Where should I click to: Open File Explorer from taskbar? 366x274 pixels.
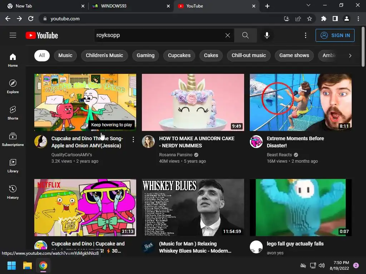click(x=27, y=265)
